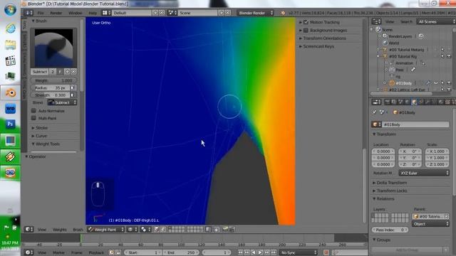Screen dimensions: 456x256
Task: Click the WD taskbar icon
Action: [10, 109]
